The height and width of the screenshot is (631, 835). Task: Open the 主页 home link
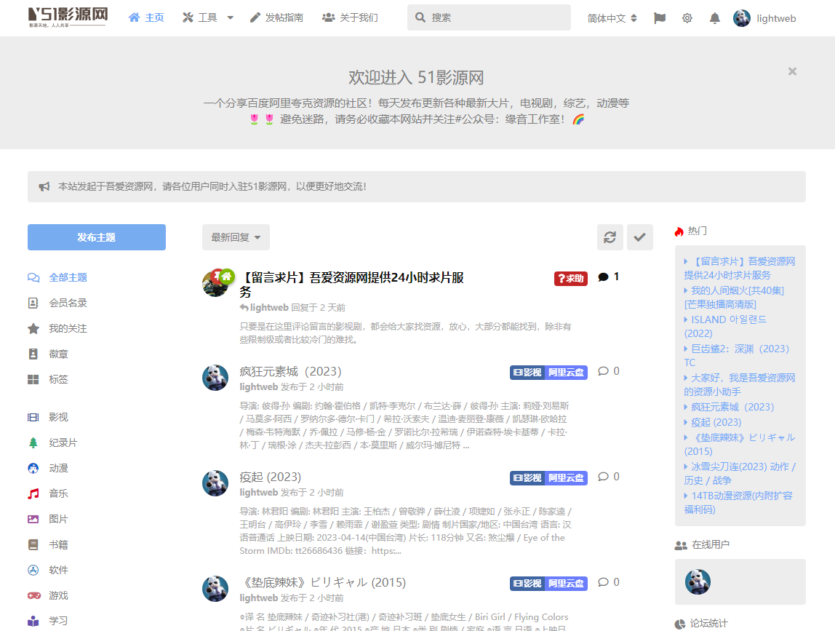click(x=146, y=17)
